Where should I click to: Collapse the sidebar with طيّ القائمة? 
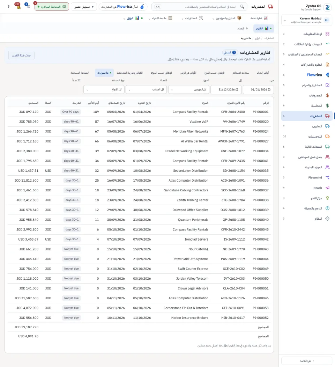tap(307, 361)
